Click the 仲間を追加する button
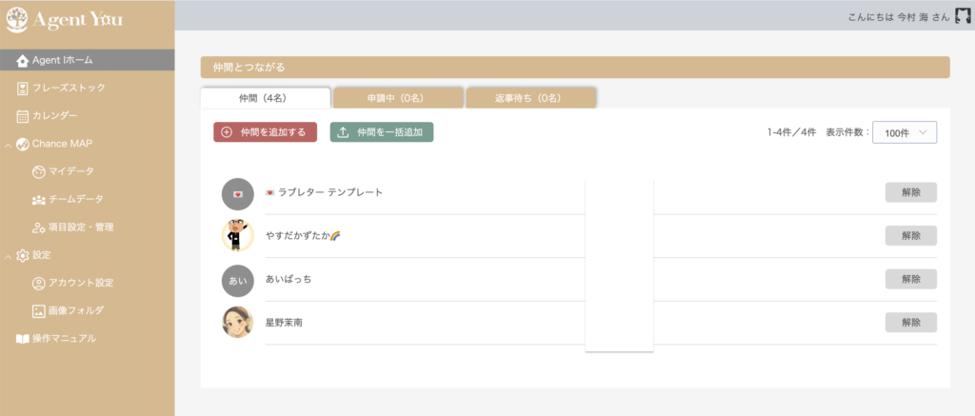This screenshot has width=975, height=416. pos(265,133)
